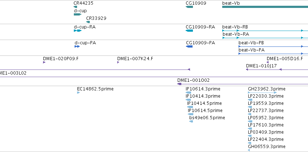The width and height of the screenshot is (308, 152).
Task: Open the d-cup-RA transcript label
Action: pos(85,27)
